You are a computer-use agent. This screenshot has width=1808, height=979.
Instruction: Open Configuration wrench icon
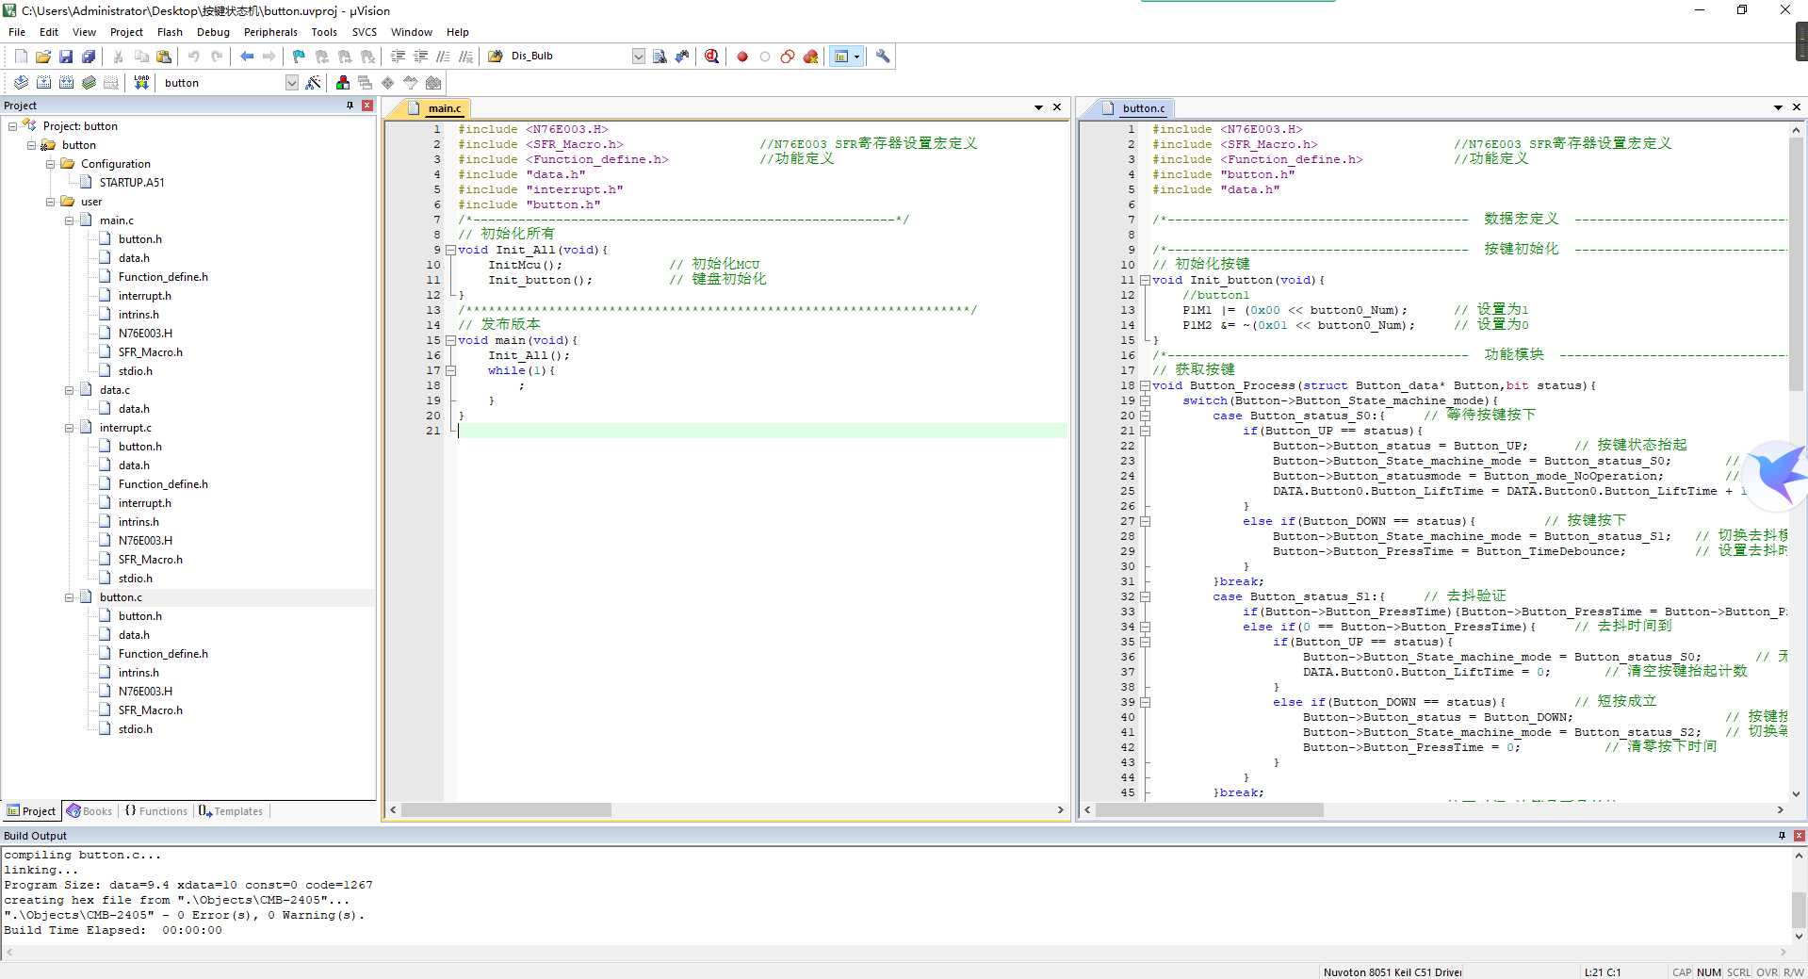883,57
